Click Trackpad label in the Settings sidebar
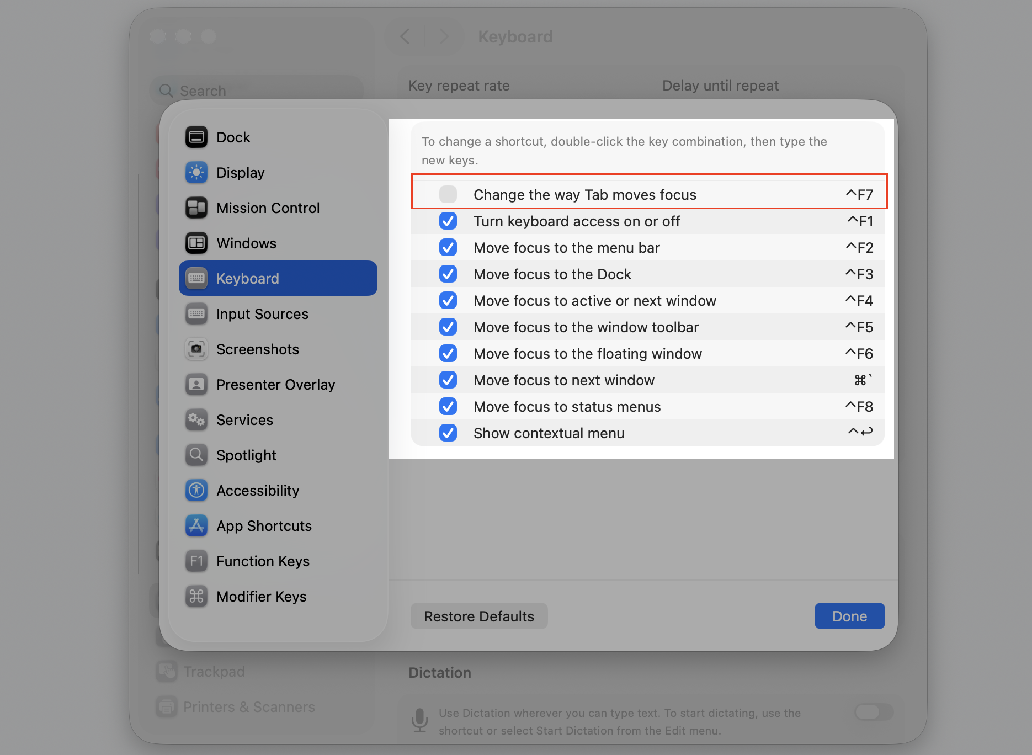This screenshot has height=755, width=1032. tap(214, 672)
